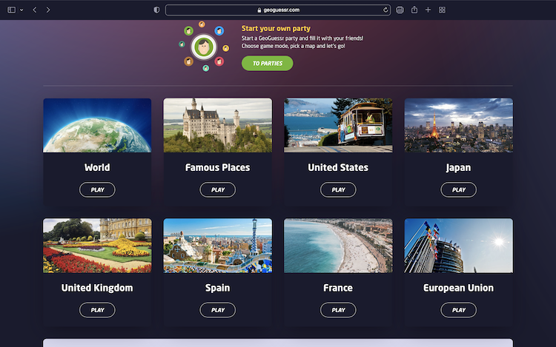Play the United States map

coord(338,190)
